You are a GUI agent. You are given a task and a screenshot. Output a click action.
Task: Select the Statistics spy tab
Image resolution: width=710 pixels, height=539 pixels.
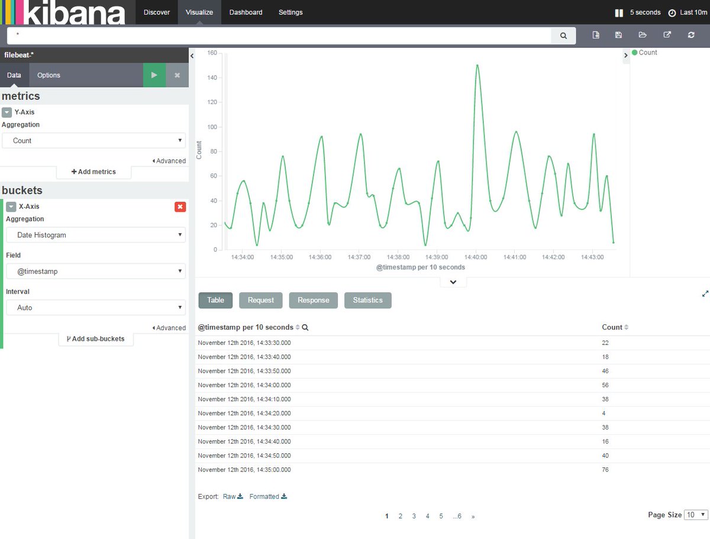pyautogui.click(x=368, y=300)
